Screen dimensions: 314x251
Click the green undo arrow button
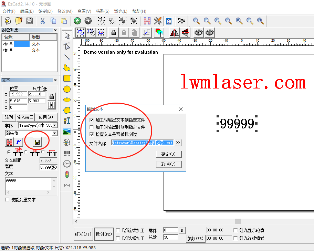(77, 21)
